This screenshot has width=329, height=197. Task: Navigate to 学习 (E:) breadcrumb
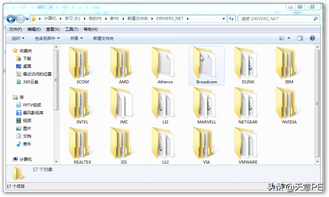[72, 19]
